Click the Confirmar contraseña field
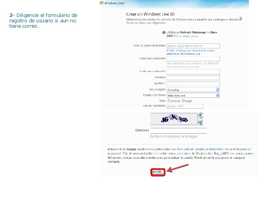Image resolution: width=277 pixels, height=208 pixels. click(x=193, y=72)
